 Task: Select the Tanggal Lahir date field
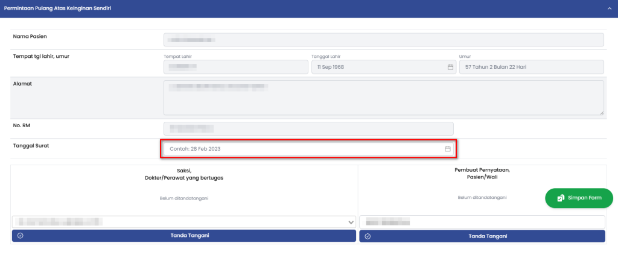(377, 67)
